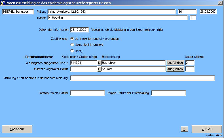Click the occupation code field containing 714304

point(84,63)
